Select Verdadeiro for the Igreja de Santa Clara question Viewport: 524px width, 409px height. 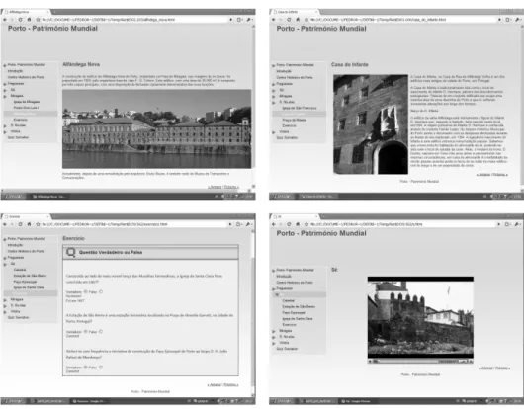[86, 292]
